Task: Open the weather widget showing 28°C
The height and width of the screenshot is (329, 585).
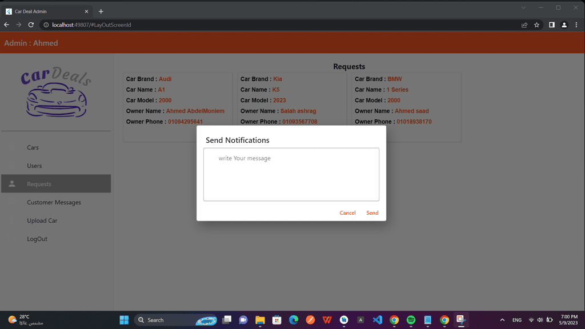Action: [x=25, y=320]
